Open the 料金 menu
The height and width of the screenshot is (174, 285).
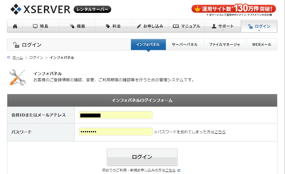(114, 26)
